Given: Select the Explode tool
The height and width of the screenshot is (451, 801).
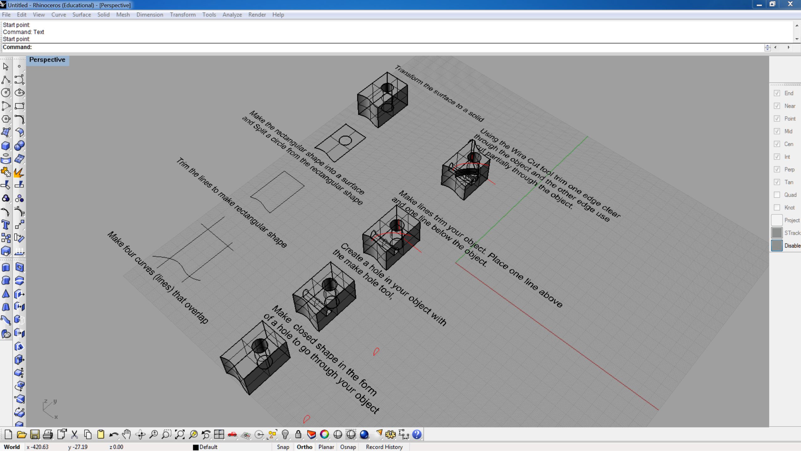Looking at the screenshot, I should tap(19, 172).
